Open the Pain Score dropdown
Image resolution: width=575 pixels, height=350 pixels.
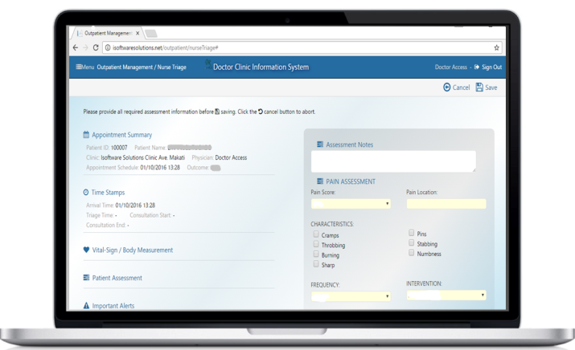[351, 204]
